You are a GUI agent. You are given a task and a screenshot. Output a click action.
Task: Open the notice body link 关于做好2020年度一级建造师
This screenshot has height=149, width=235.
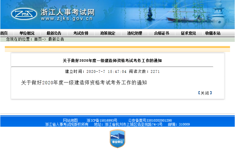[84, 82]
